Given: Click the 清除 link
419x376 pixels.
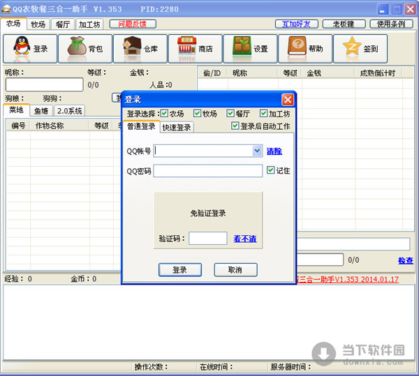Looking at the screenshot, I should [x=274, y=151].
